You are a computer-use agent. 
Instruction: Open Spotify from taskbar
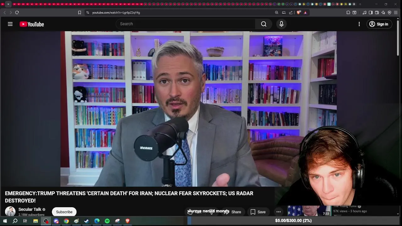pos(107,221)
